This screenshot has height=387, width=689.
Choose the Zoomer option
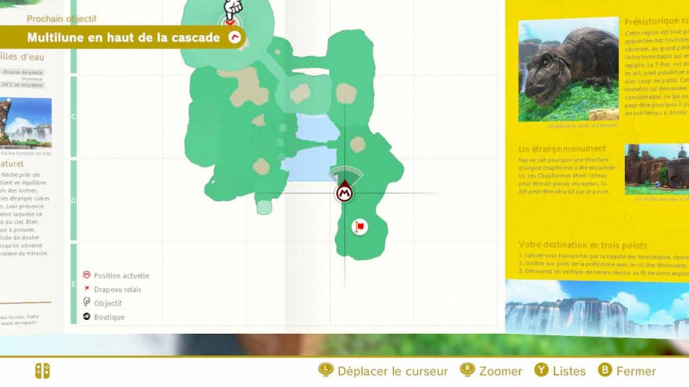click(501, 371)
